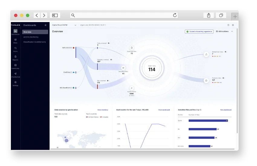Open the All locations dropdown
The height and width of the screenshot is (166, 257).
pos(224,31)
